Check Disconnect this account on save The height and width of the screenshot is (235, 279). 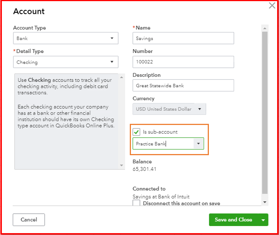point(137,203)
